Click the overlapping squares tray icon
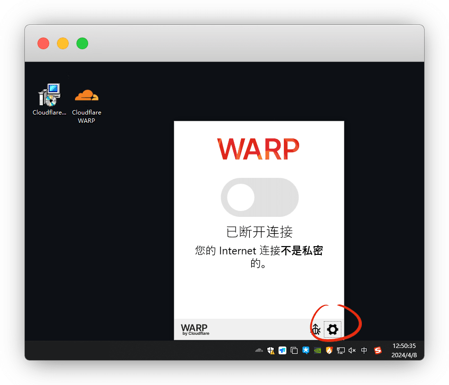 pyautogui.click(x=294, y=350)
